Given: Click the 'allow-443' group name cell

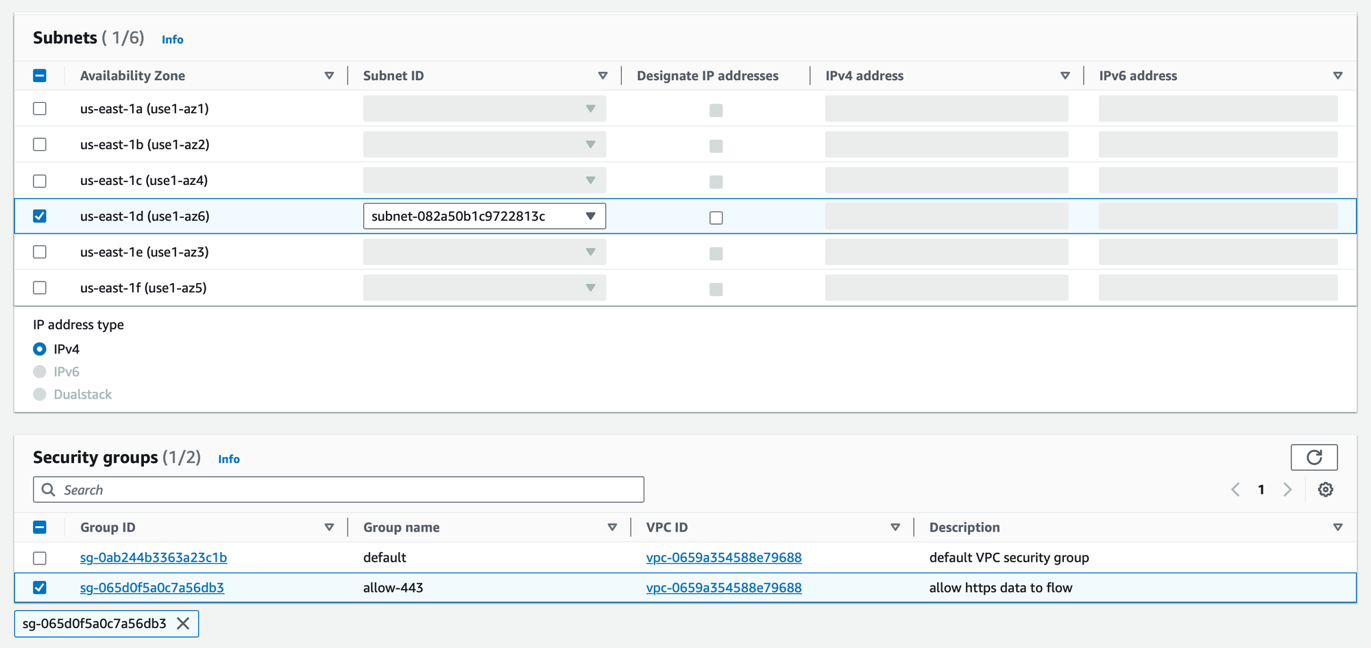Looking at the screenshot, I should pyautogui.click(x=393, y=587).
